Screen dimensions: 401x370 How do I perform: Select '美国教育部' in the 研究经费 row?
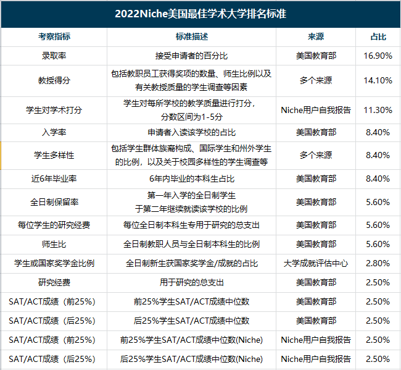pos(316,283)
